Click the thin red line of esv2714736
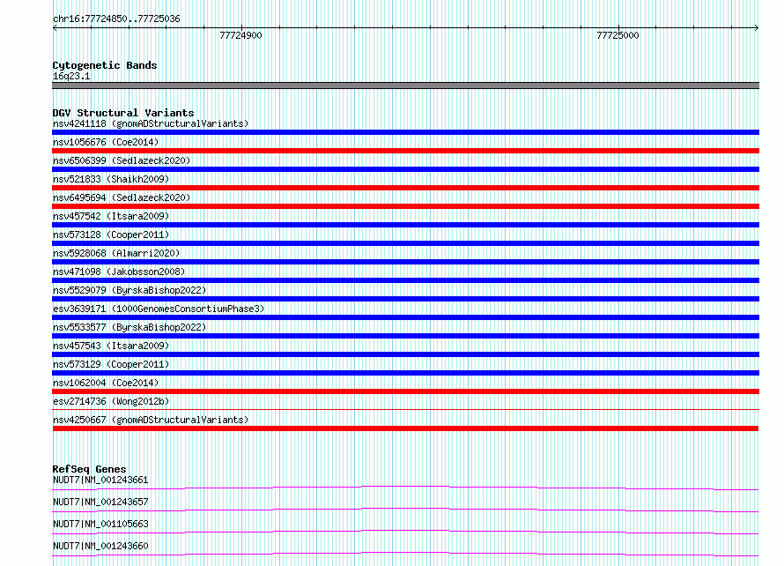The height and width of the screenshot is (566, 784). [x=405, y=409]
